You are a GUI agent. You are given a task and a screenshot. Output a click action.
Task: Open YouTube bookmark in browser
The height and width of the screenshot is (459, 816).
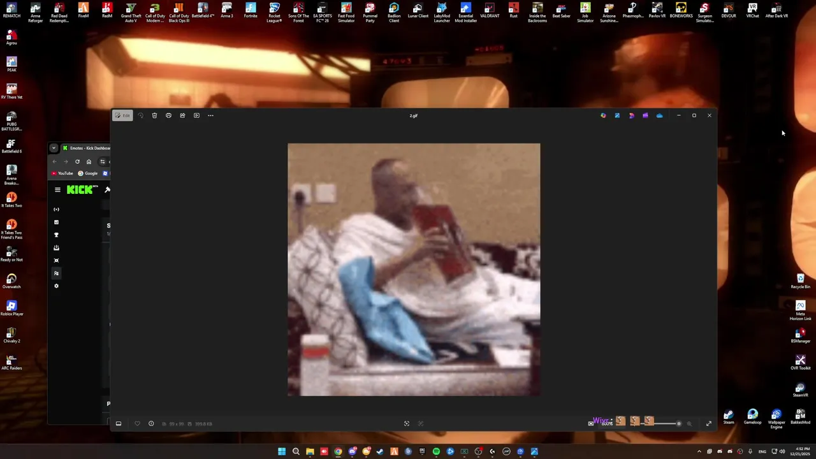click(x=62, y=173)
